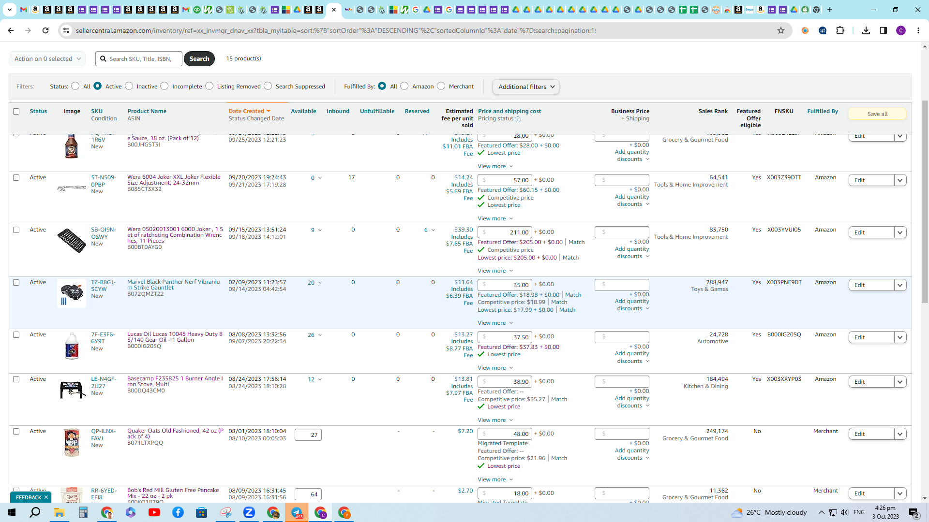Reload the Seller Central page

coord(45,30)
